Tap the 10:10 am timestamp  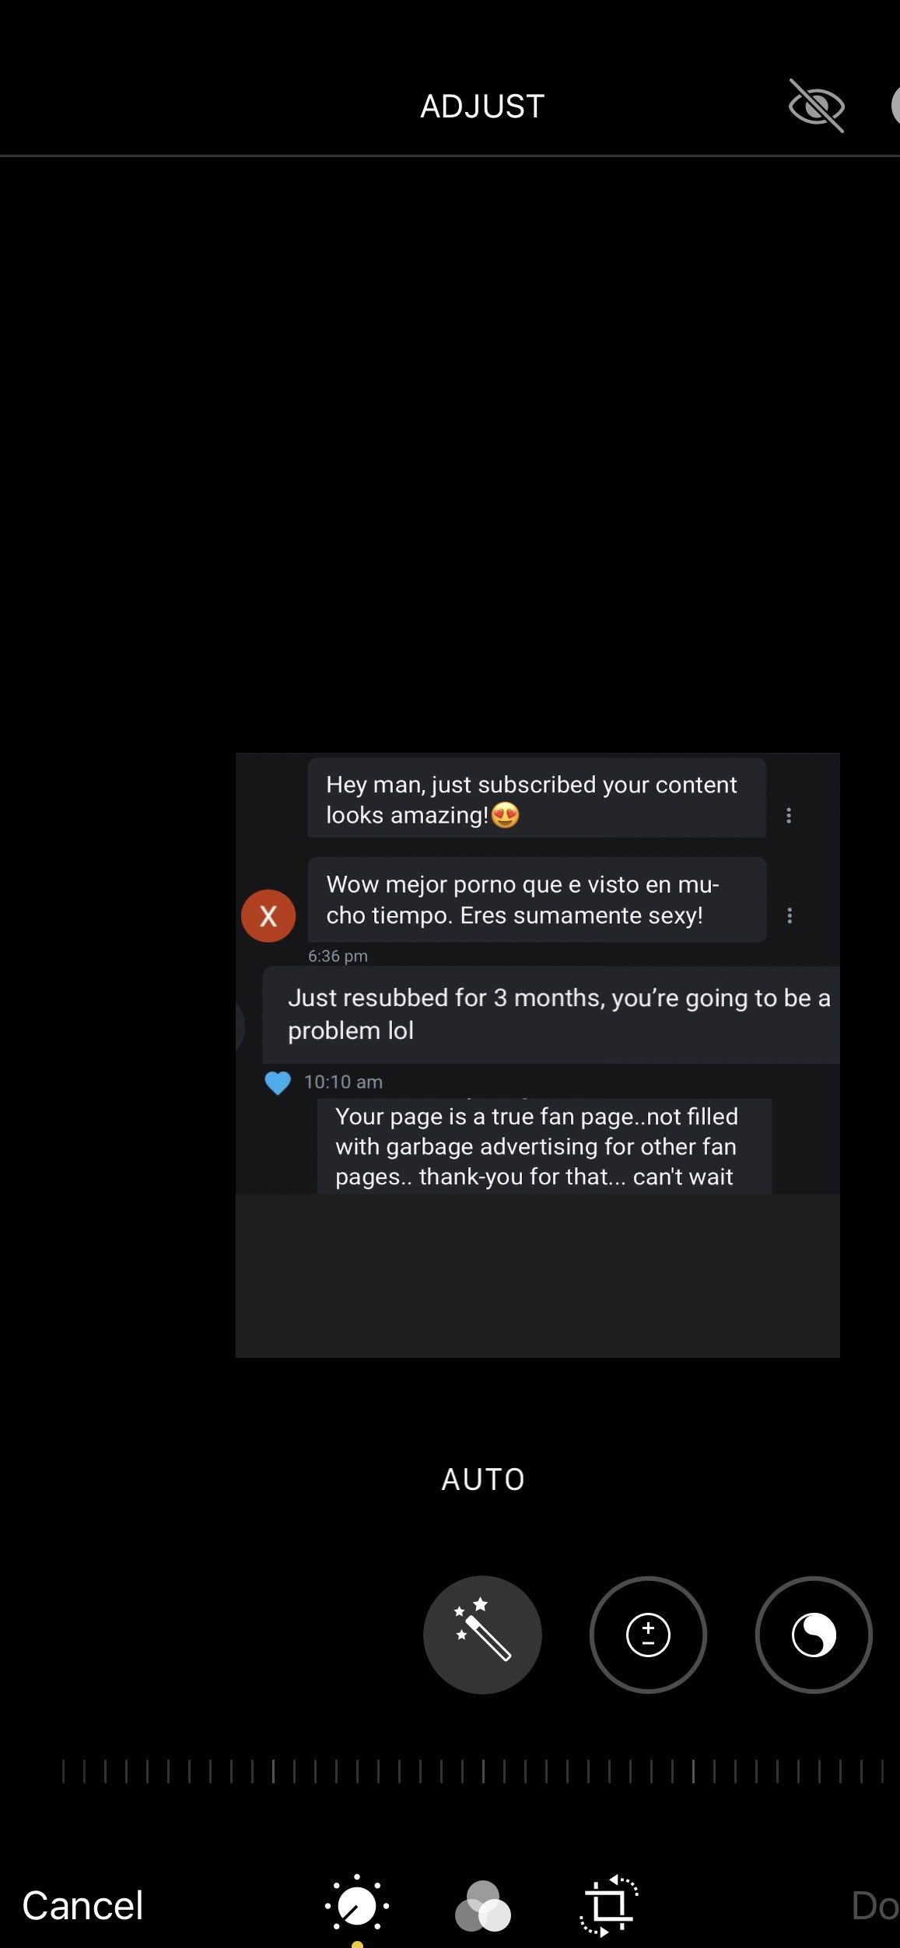(x=343, y=1082)
